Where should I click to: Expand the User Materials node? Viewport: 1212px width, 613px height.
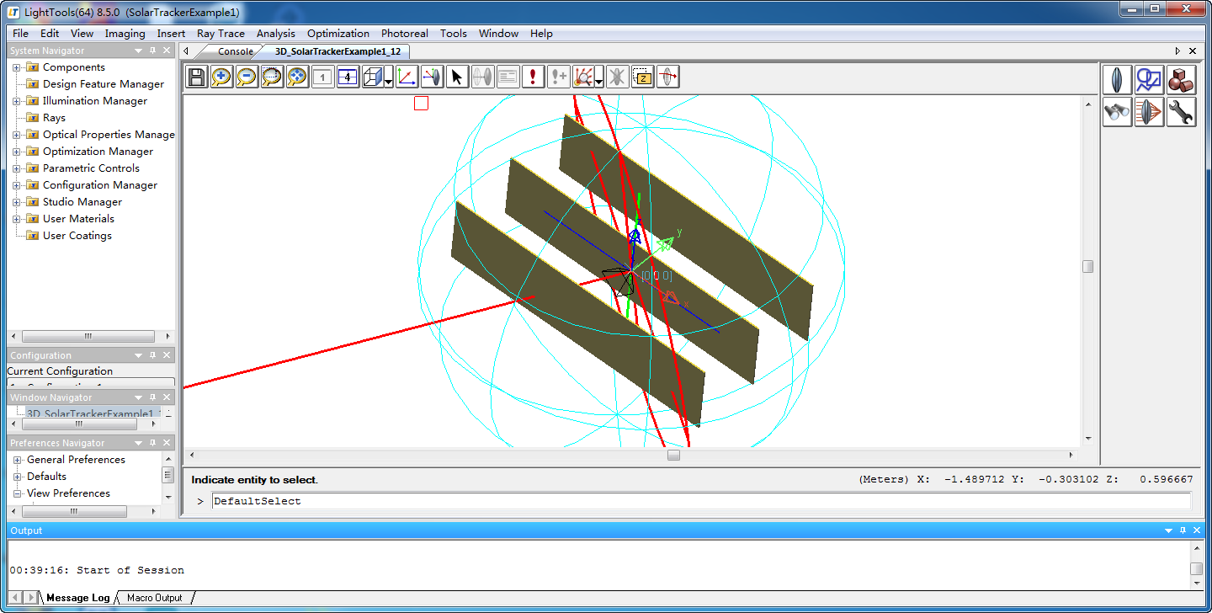pos(18,219)
